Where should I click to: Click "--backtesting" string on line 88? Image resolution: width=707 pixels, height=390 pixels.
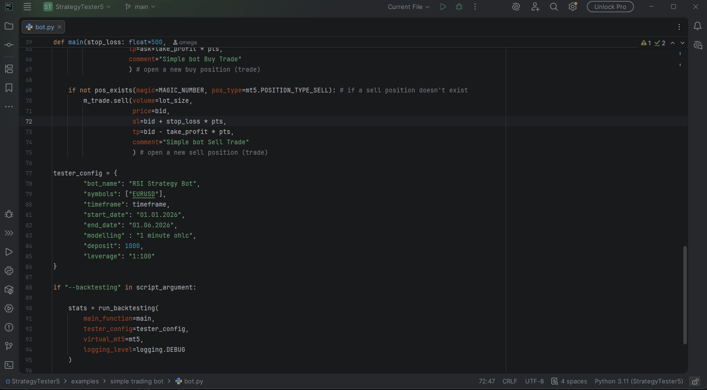(93, 287)
